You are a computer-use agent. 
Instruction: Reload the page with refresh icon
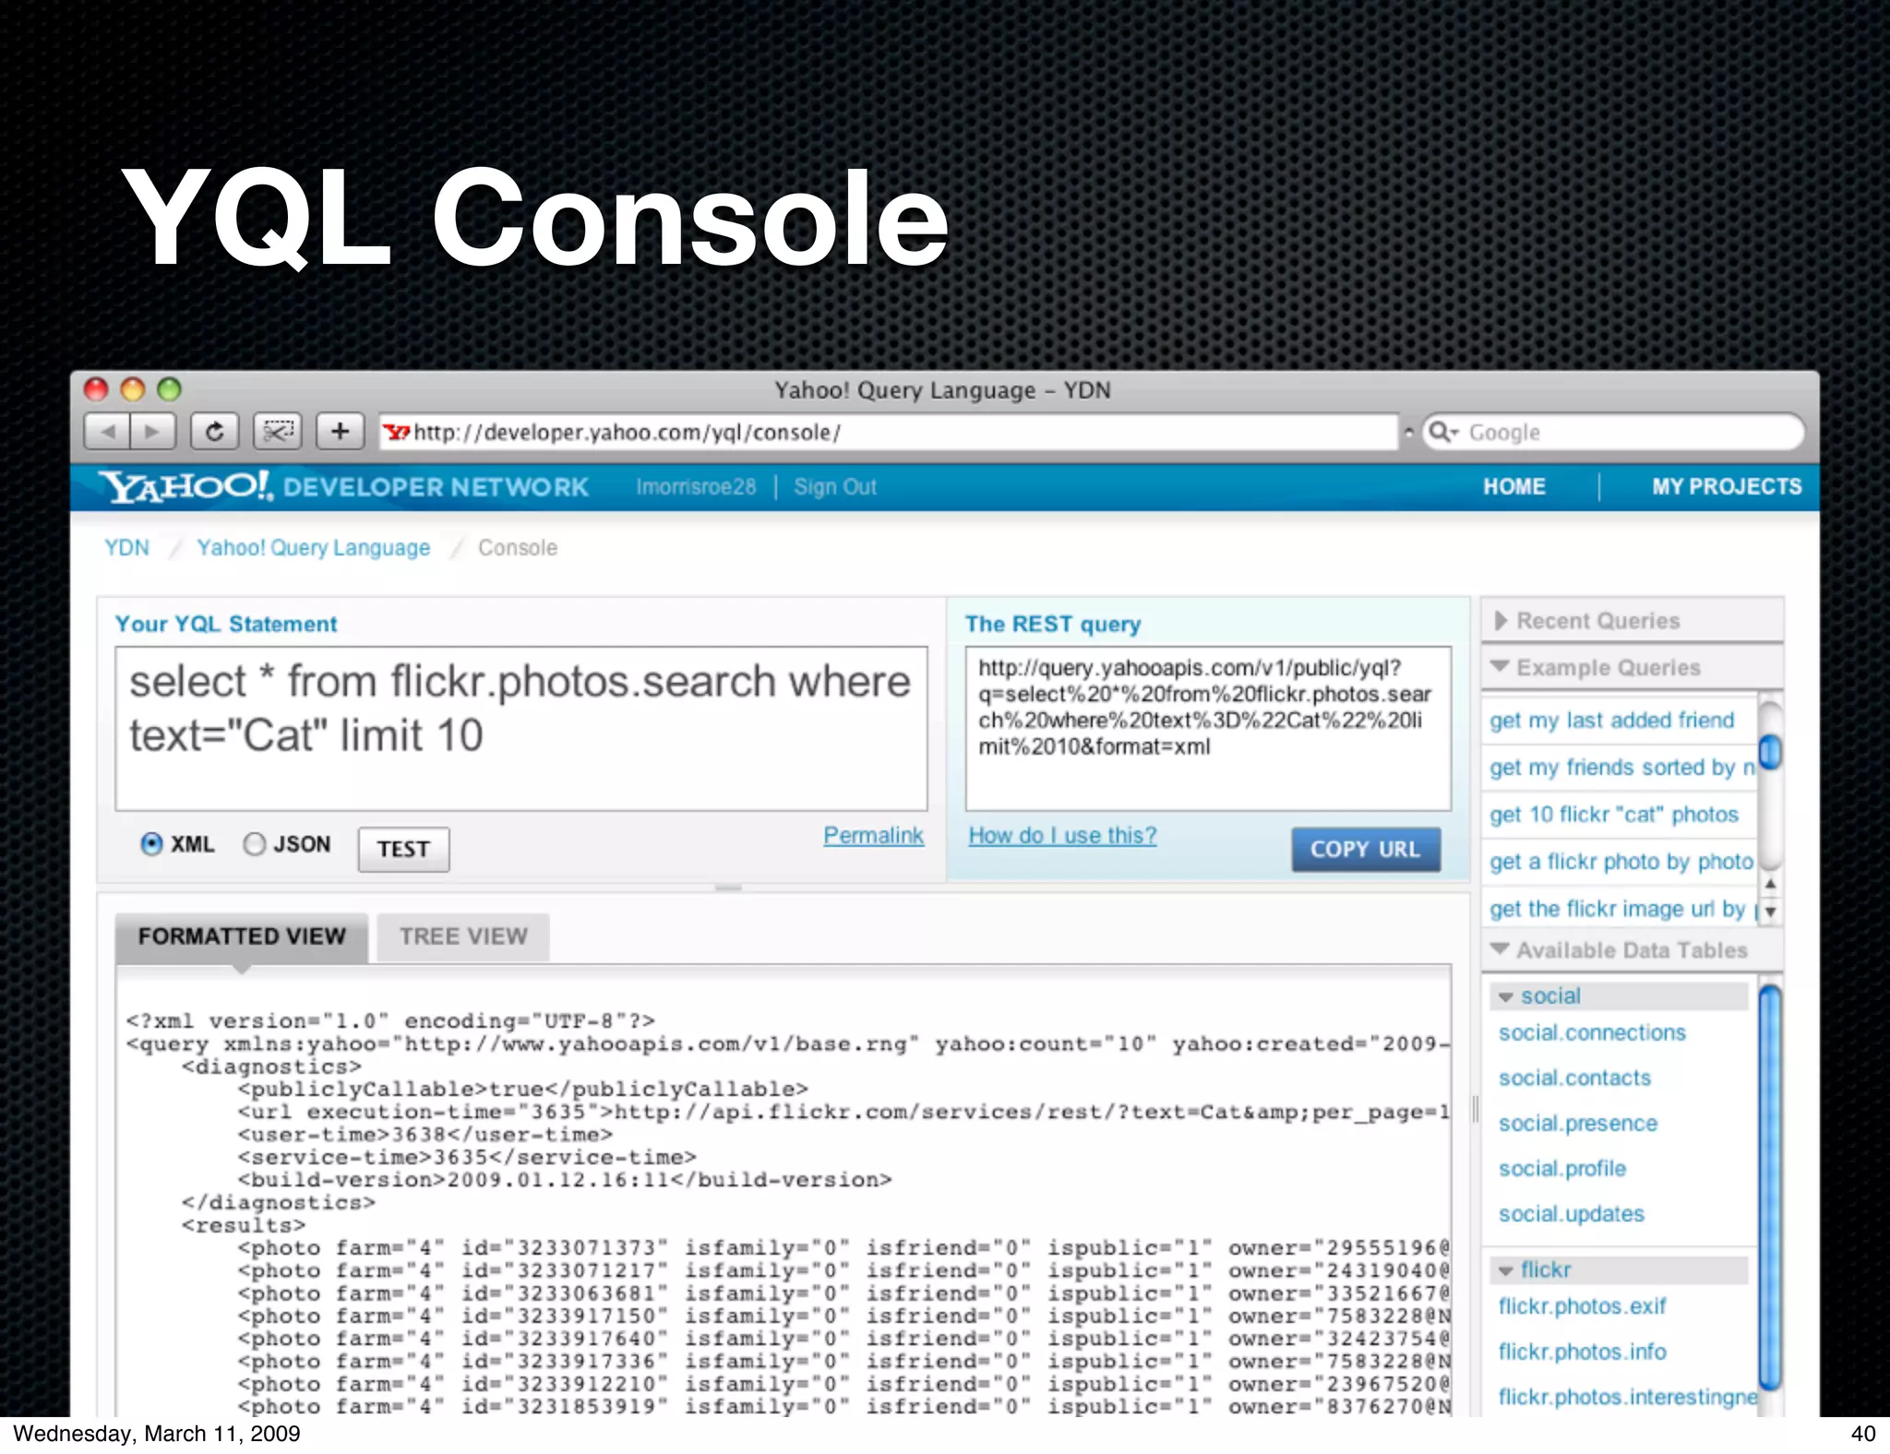click(214, 432)
